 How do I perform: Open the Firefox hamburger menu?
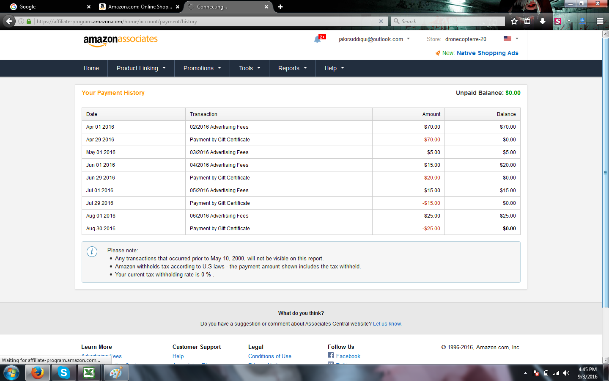(600, 21)
